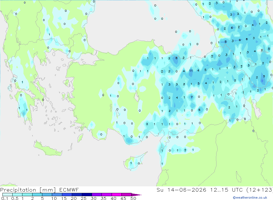The image size is (273, 200).
Task: Click the 20–25 mm dark blue swatch
Action: point(77,195)
